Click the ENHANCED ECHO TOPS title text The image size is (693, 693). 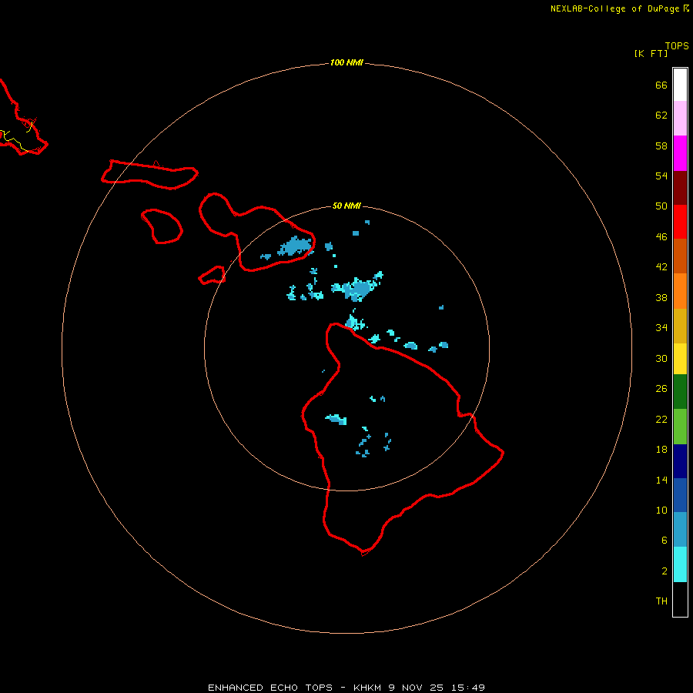270,688
